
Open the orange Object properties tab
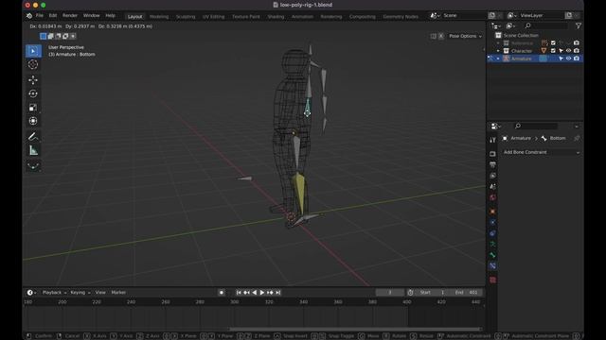[492, 212]
